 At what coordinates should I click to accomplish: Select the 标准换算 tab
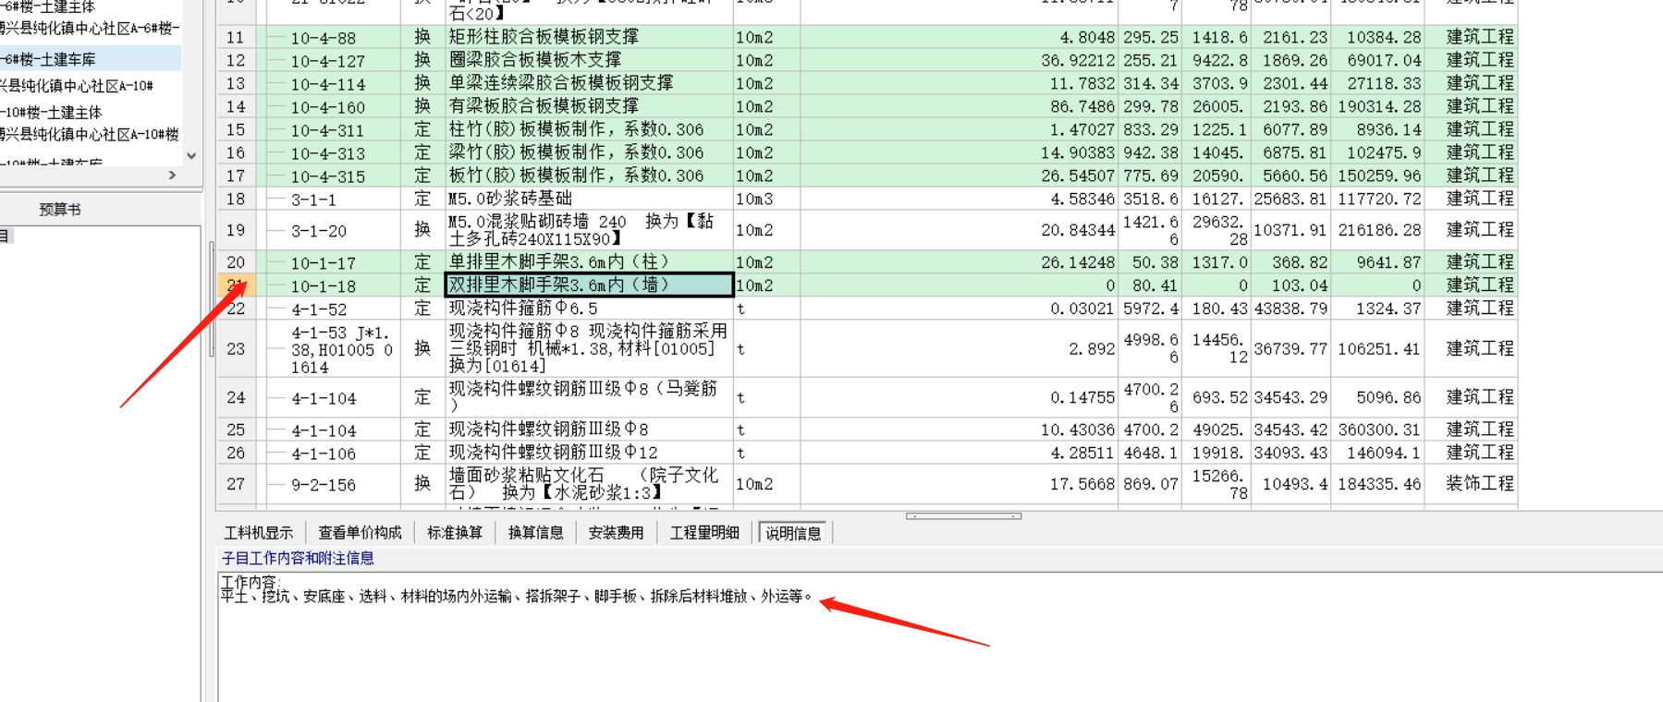454,533
